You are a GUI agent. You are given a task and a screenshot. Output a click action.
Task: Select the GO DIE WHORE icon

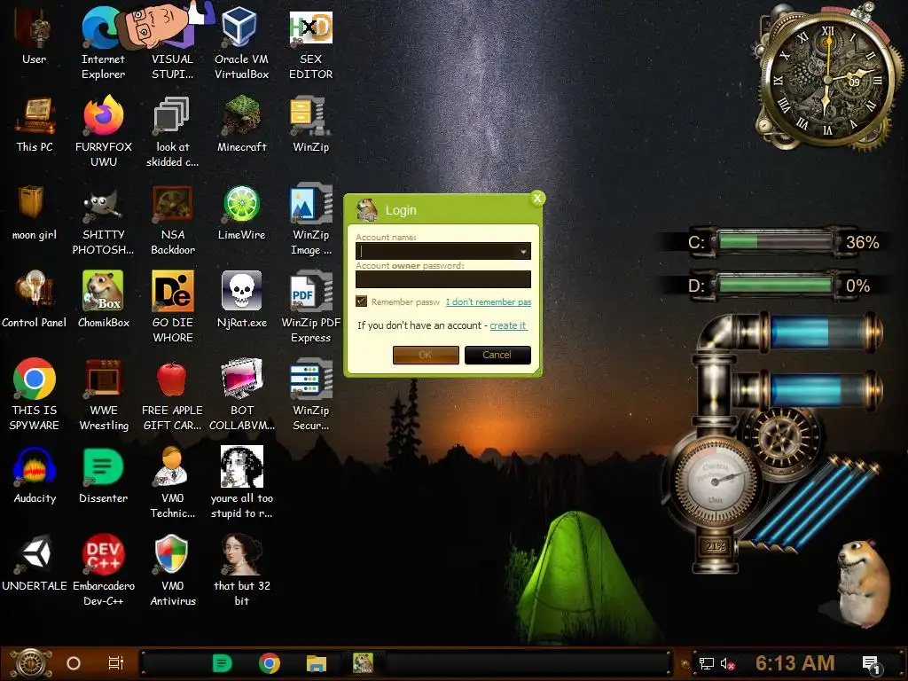[x=172, y=307]
